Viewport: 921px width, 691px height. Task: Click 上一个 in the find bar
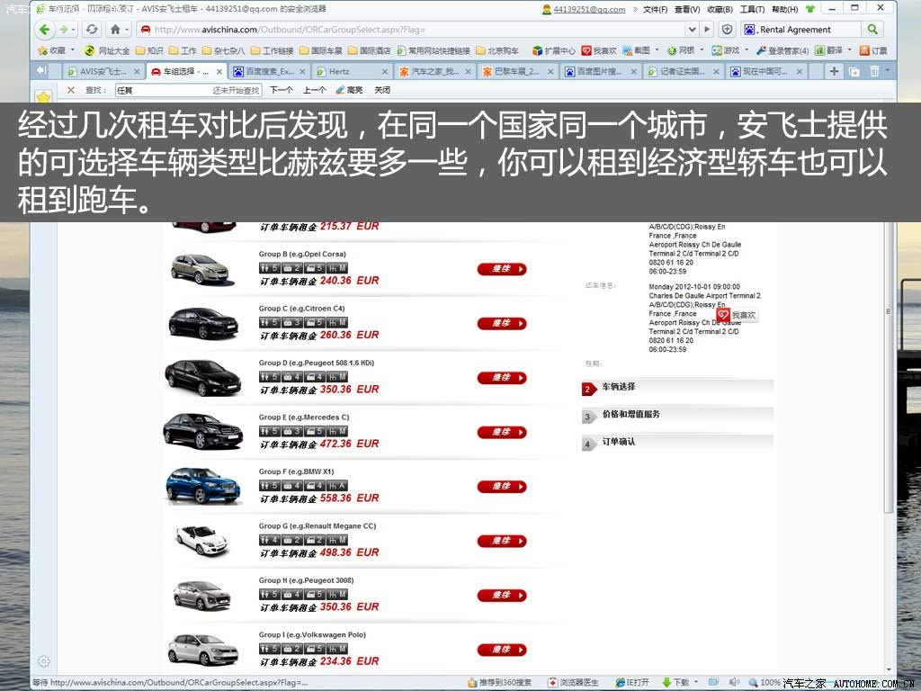pyautogui.click(x=314, y=90)
